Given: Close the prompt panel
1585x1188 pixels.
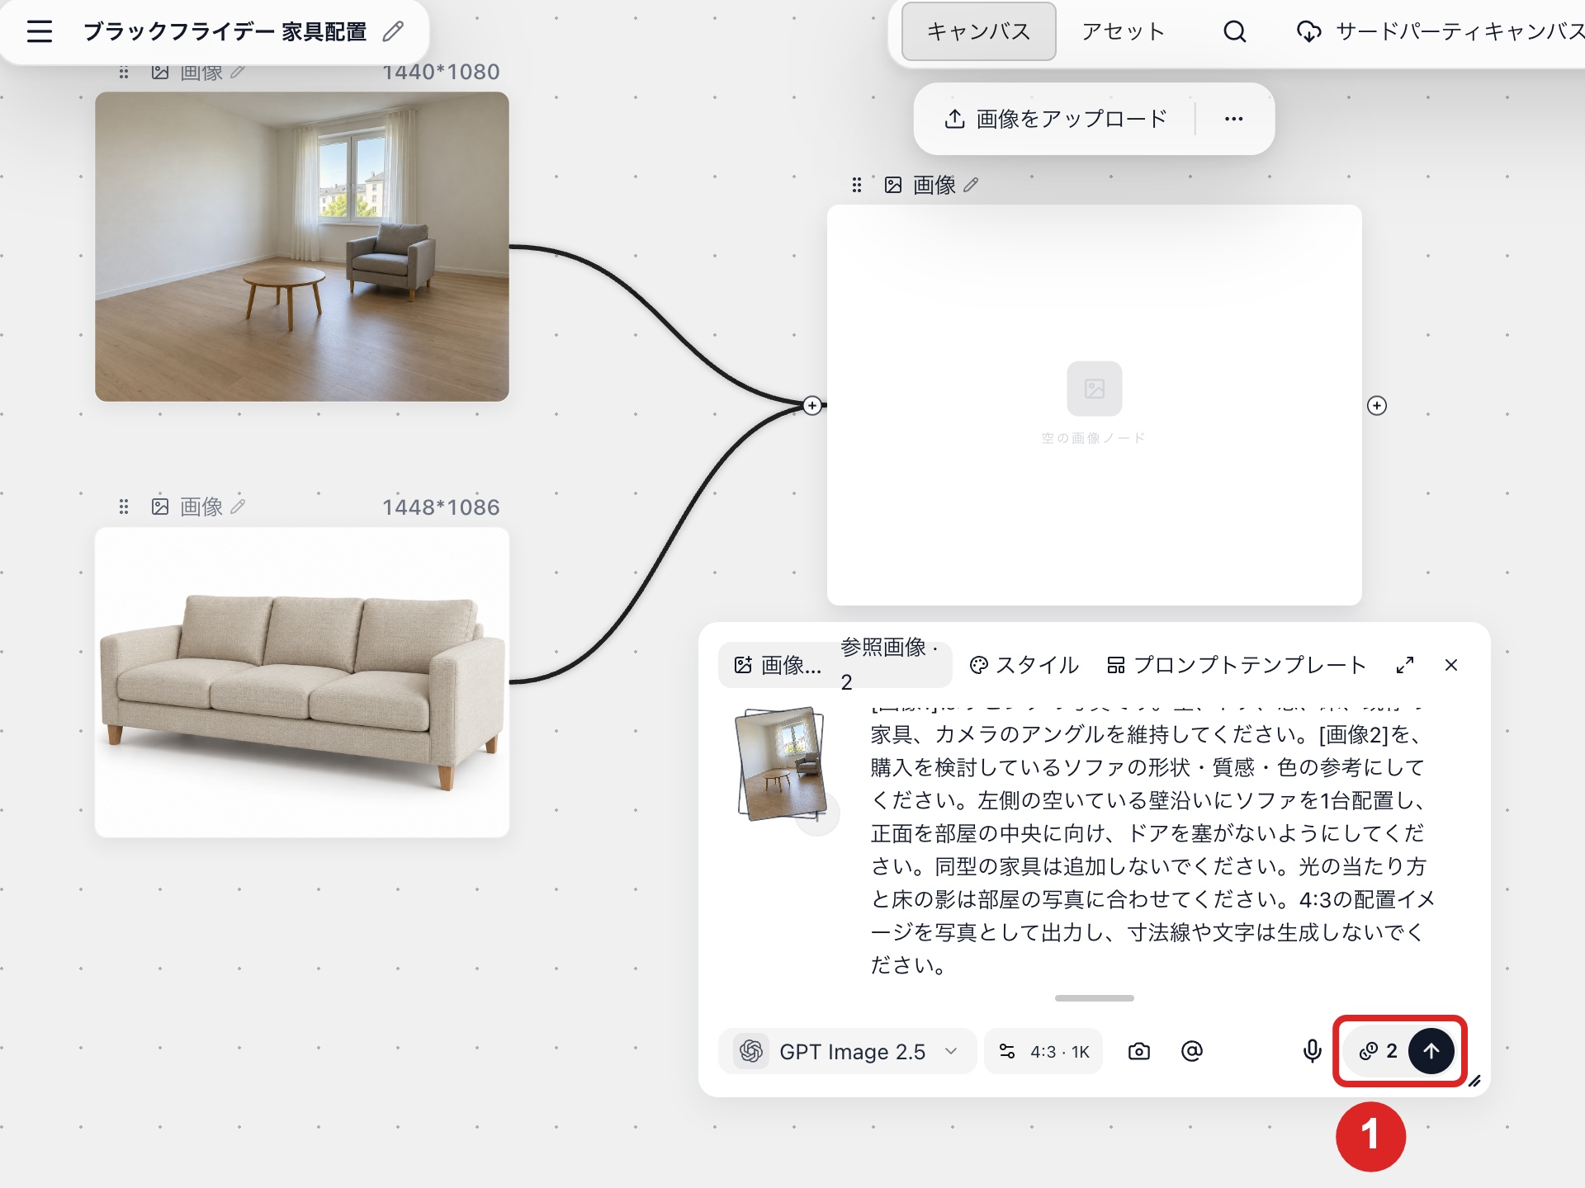Looking at the screenshot, I should pos(1451,665).
